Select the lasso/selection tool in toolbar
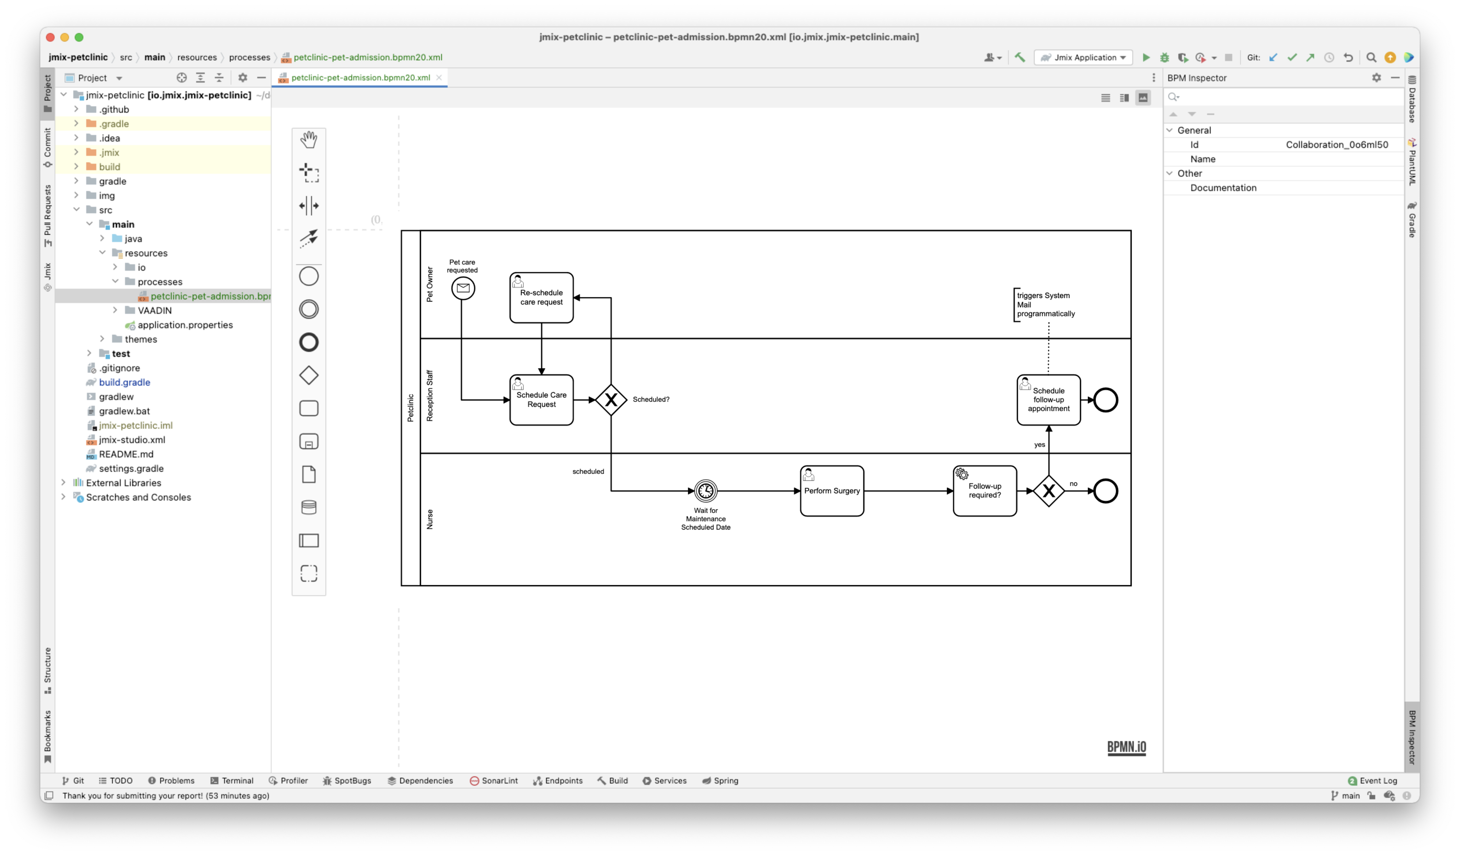 [309, 171]
